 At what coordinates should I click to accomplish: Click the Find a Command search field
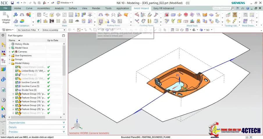(223, 8)
